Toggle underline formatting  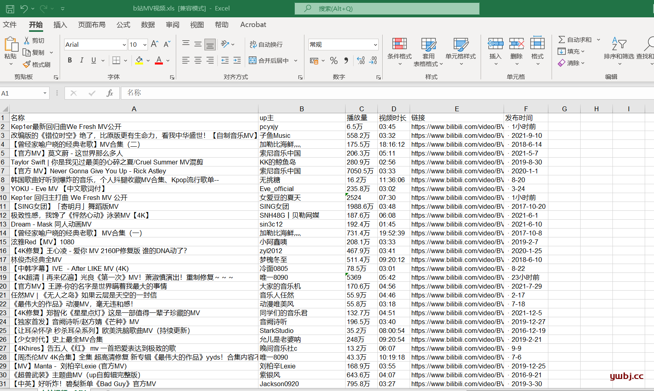pos(94,60)
